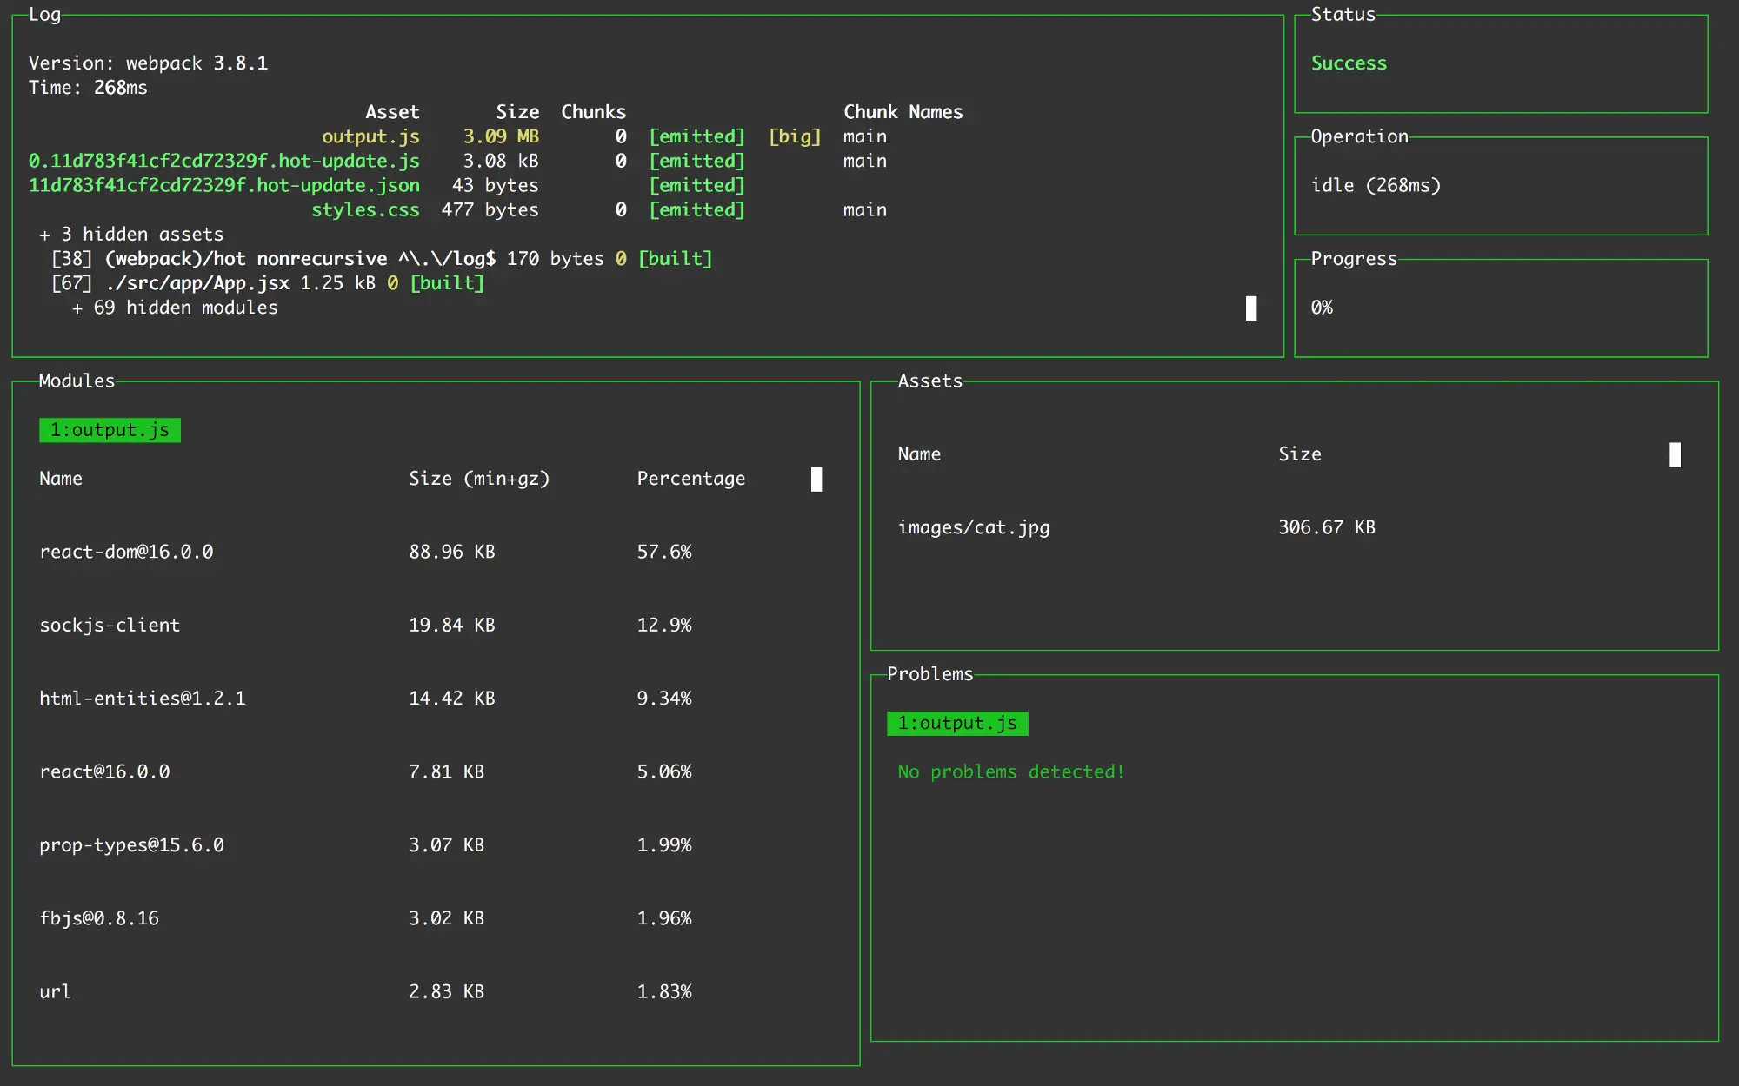
Task: Click the Percentage column header
Action: 690,479
